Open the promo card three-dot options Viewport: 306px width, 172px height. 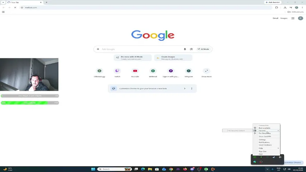(x=192, y=89)
